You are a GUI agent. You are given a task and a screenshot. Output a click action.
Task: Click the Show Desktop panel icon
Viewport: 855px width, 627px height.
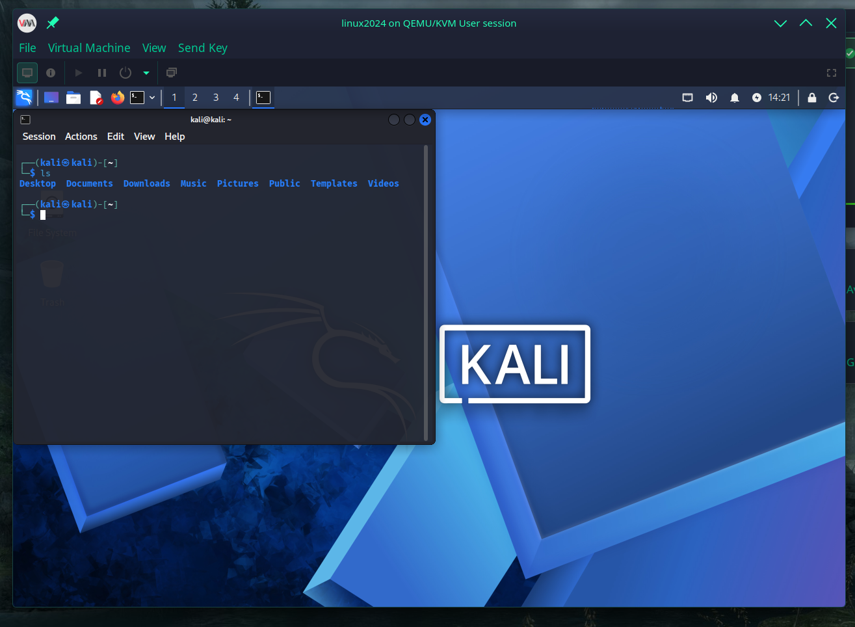tap(51, 98)
